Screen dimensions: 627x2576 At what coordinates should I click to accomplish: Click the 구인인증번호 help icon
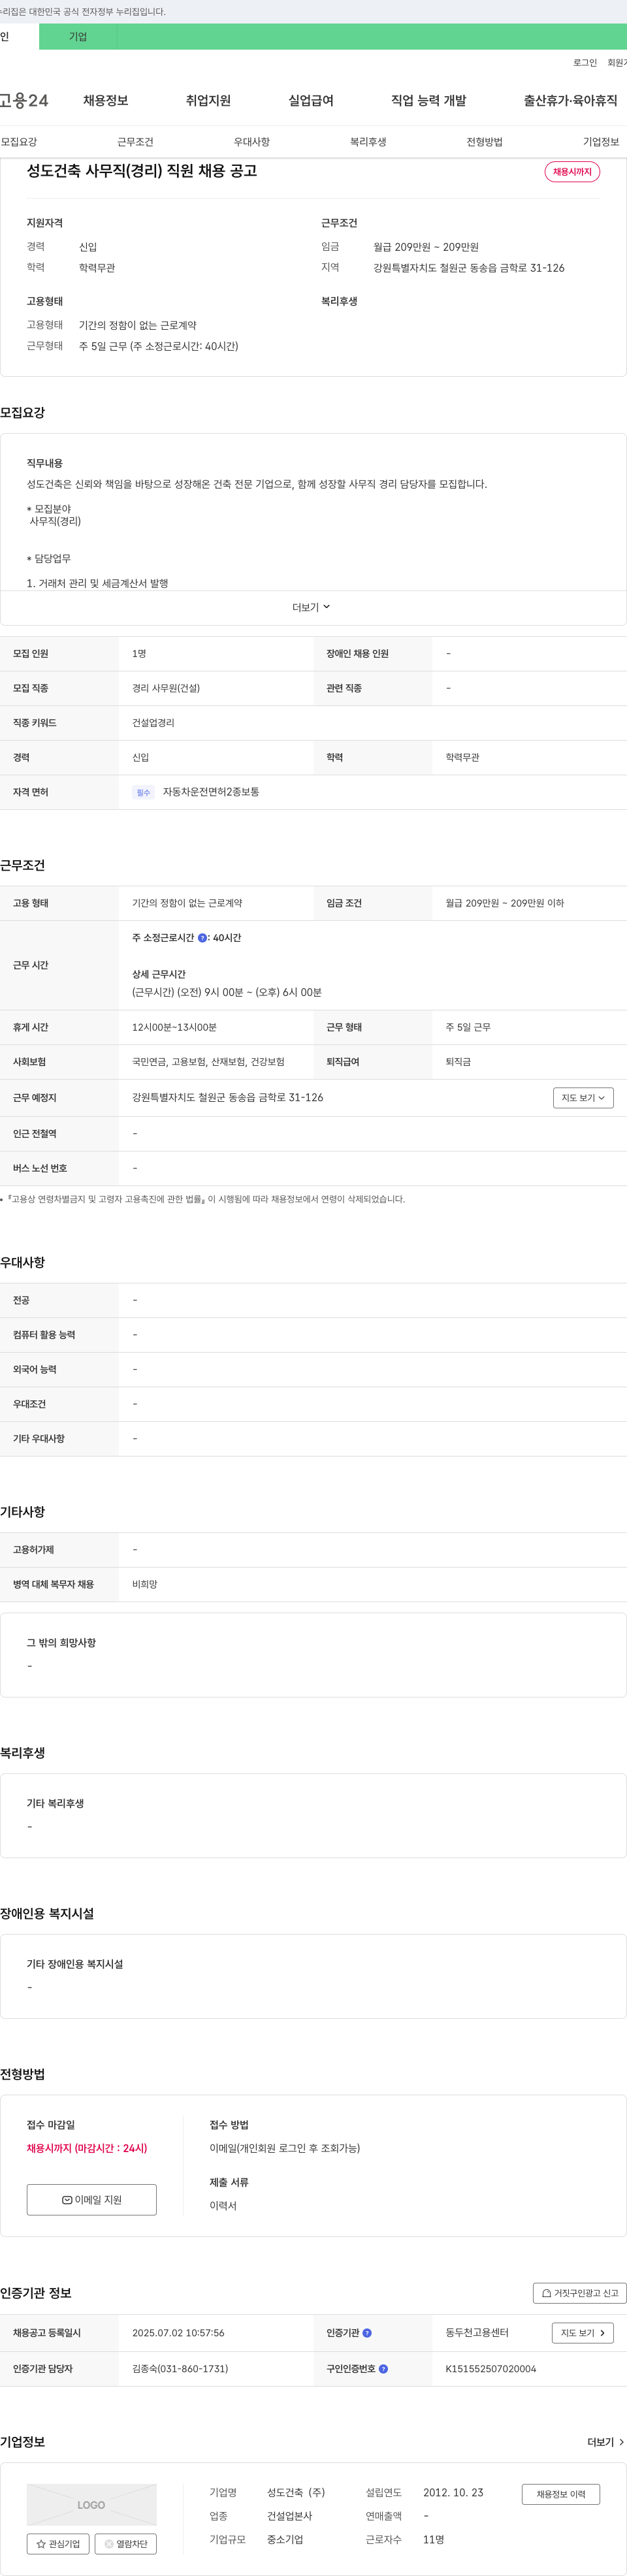383,2369
